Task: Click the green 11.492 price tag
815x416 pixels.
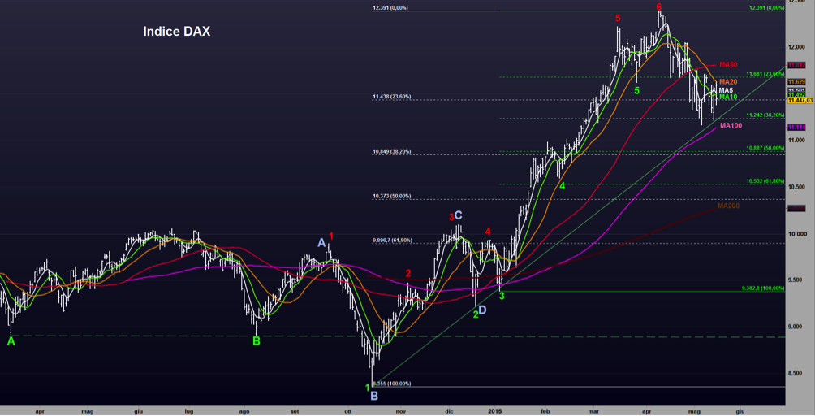Action: point(796,94)
